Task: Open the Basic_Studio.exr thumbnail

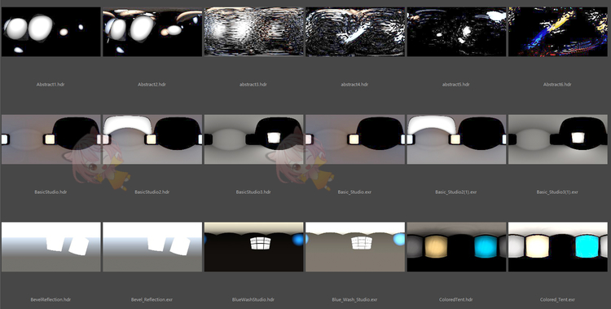Action: (x=354, y=139)
